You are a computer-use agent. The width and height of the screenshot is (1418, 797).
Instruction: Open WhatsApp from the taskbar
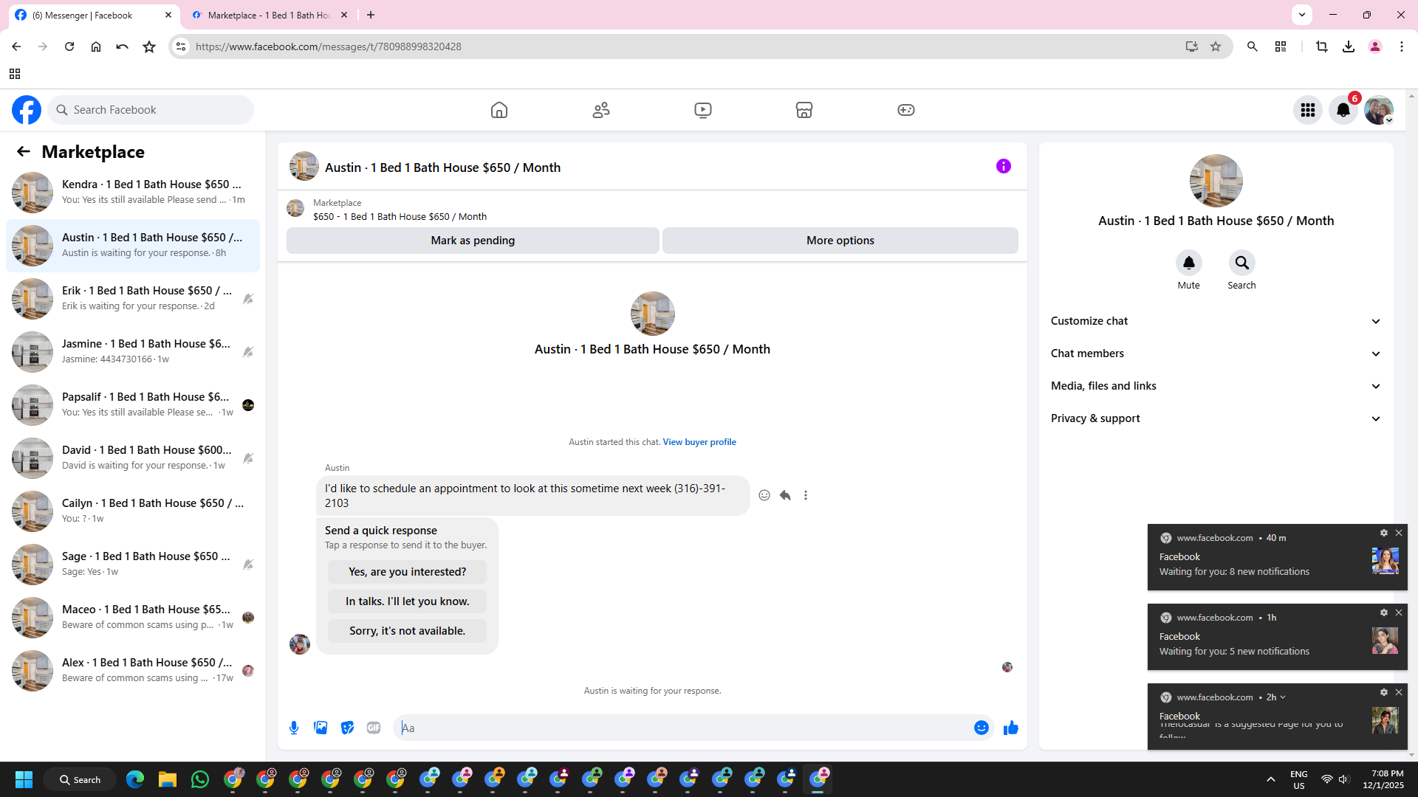[x=200, y=779]
